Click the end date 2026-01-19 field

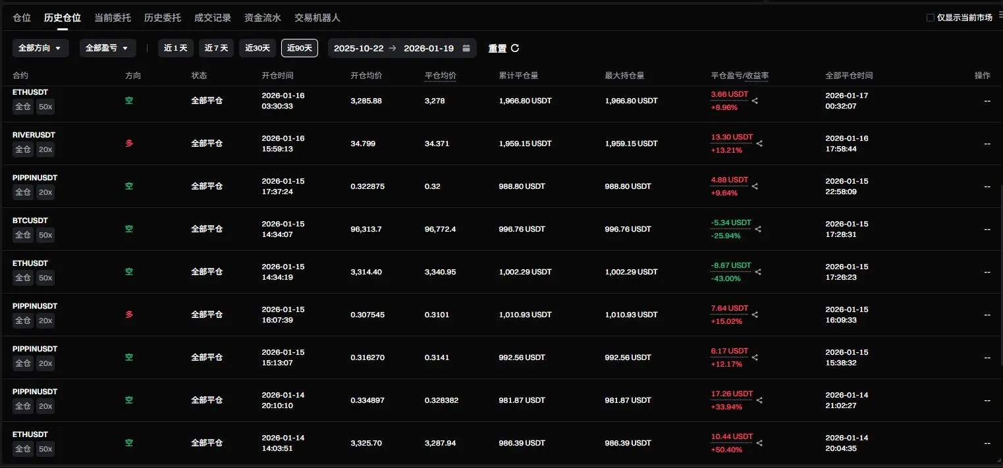coord(429,48)
